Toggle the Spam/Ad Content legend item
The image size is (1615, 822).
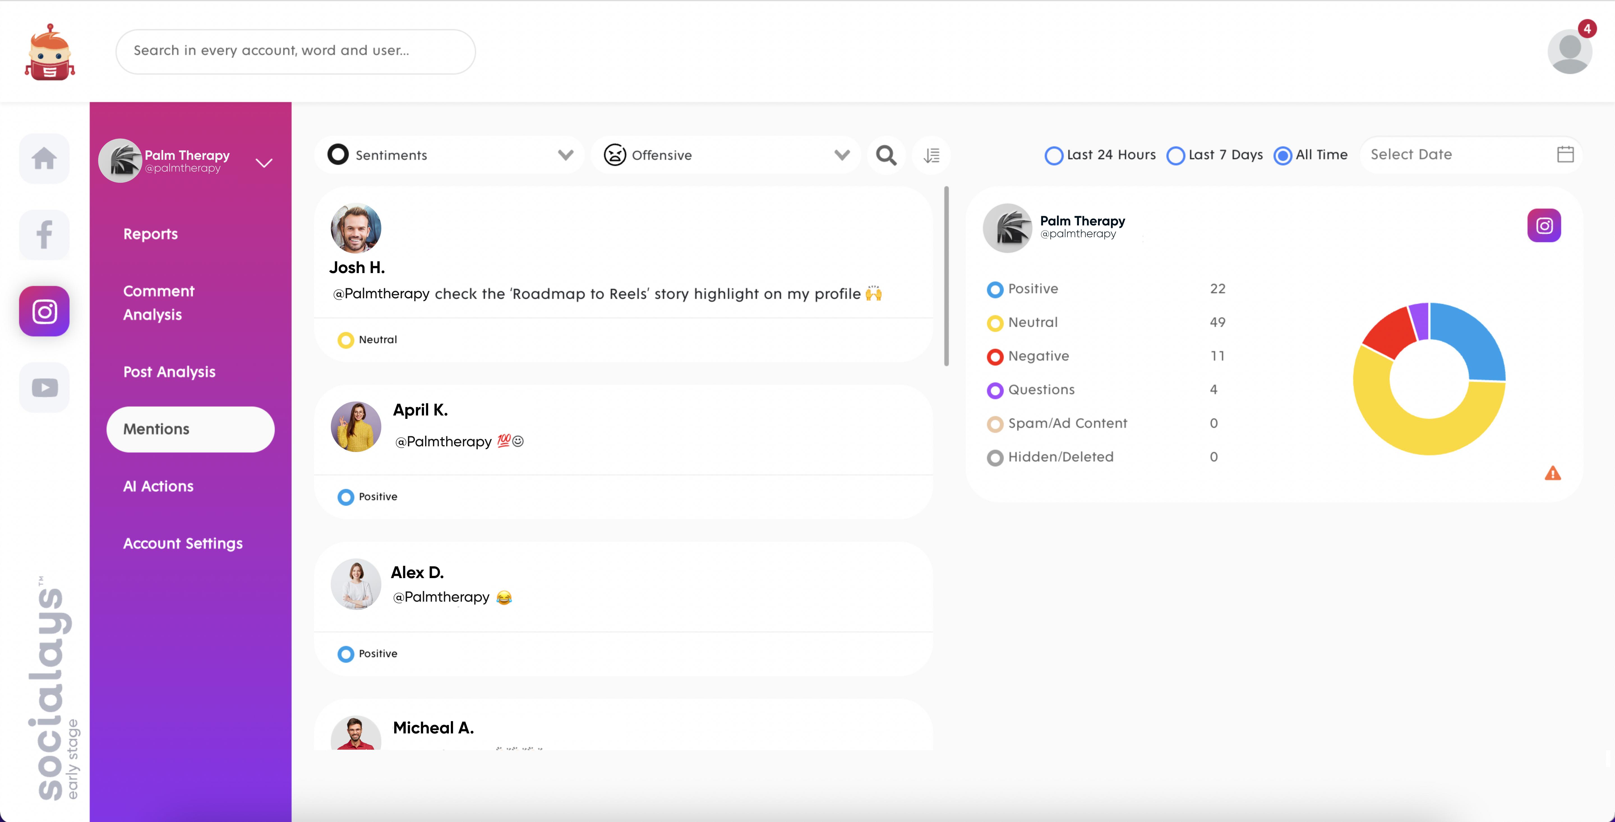(x=1057, y=424)
